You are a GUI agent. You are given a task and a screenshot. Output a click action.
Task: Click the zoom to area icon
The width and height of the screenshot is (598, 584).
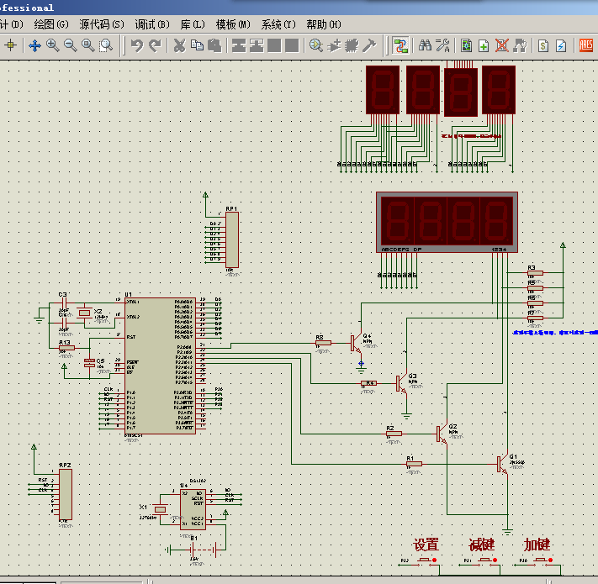pyautogui.click(x=106, y=45)
